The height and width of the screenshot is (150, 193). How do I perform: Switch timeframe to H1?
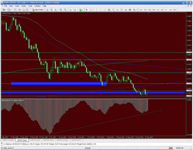coord(158,10)
